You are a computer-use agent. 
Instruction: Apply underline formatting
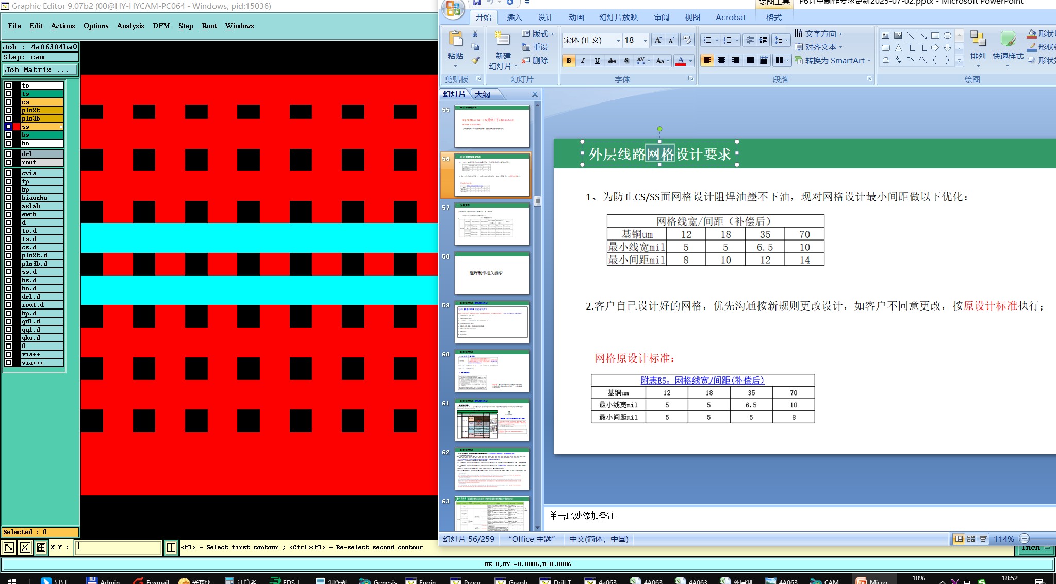tap(597, 61)
